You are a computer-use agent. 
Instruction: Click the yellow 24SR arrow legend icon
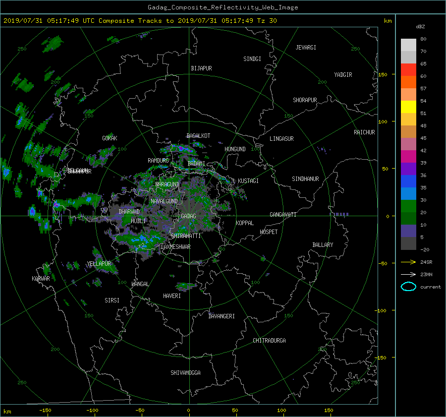(408, 262)
